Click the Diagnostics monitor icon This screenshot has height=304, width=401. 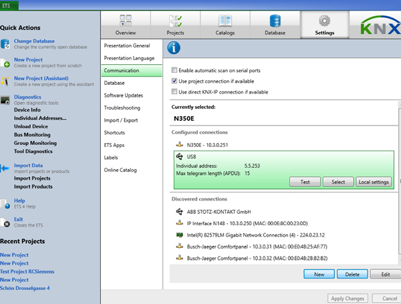click(x=5, y=100)
